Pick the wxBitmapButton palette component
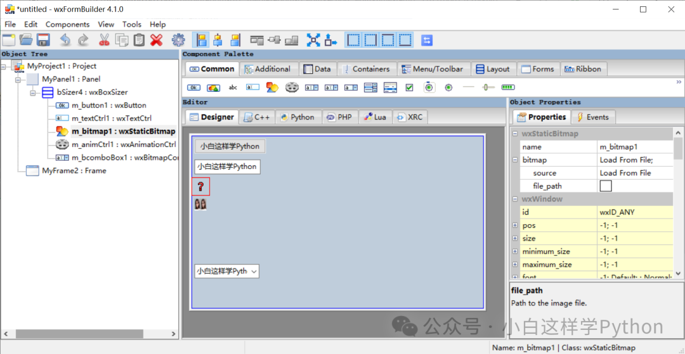Viewport: 685px width, 354px height. [213, 87]
